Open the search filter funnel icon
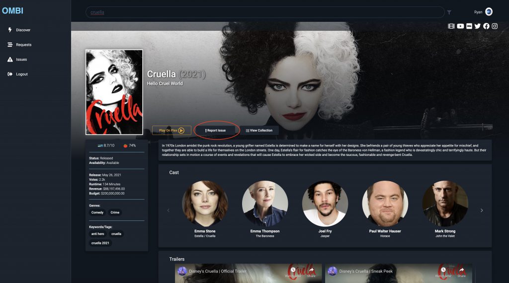The image size is (509, 283). click(x=449, y=12)
